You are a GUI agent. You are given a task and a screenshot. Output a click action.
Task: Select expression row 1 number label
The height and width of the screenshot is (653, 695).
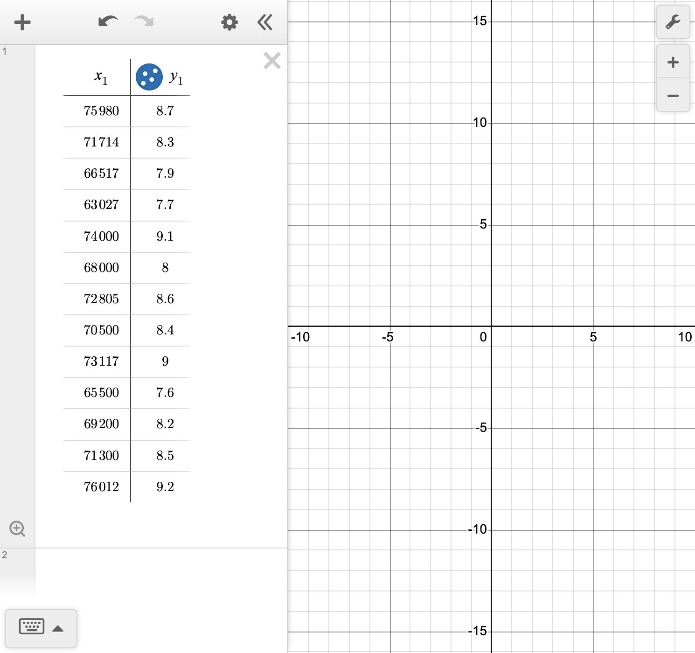[x=4, y=51]
